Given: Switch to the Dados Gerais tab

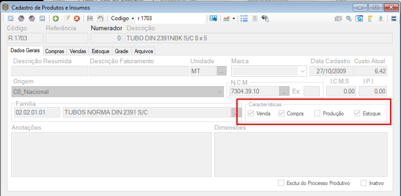Looking at the screenshot, I should [x=25, y=50].
